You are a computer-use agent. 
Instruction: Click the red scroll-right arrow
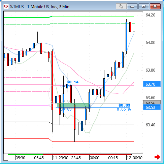point(157,157)
